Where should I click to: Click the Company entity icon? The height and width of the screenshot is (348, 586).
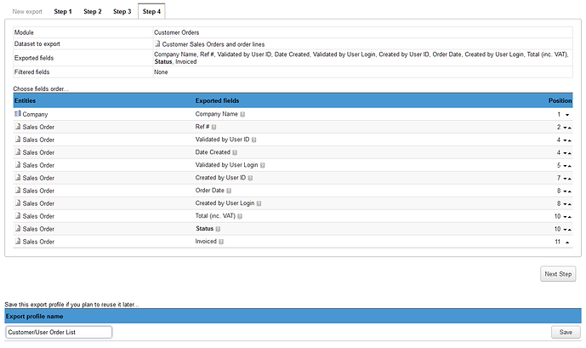(18, 114)
